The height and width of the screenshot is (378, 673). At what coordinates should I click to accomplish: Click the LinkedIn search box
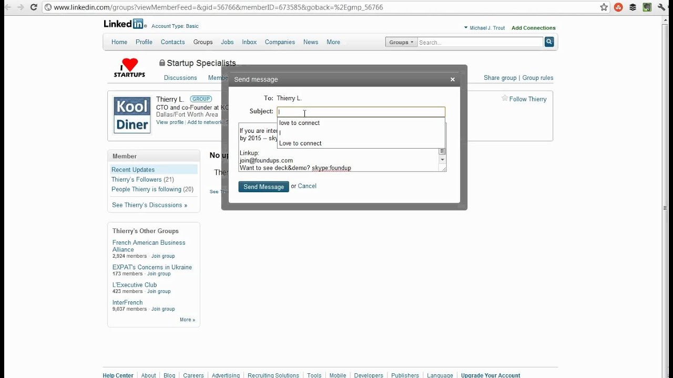480,42
